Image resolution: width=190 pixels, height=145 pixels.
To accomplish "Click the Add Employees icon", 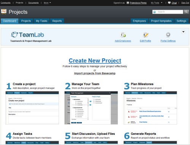I will click(x=123, y=35).
